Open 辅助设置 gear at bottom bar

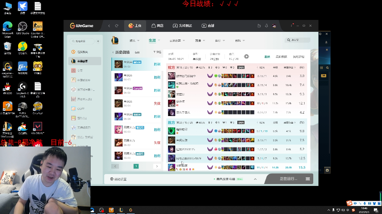[112, 179]
